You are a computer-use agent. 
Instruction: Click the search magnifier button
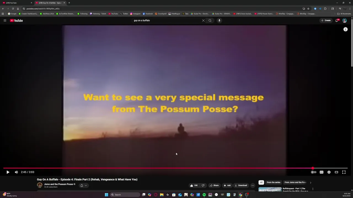click(210, 20)
